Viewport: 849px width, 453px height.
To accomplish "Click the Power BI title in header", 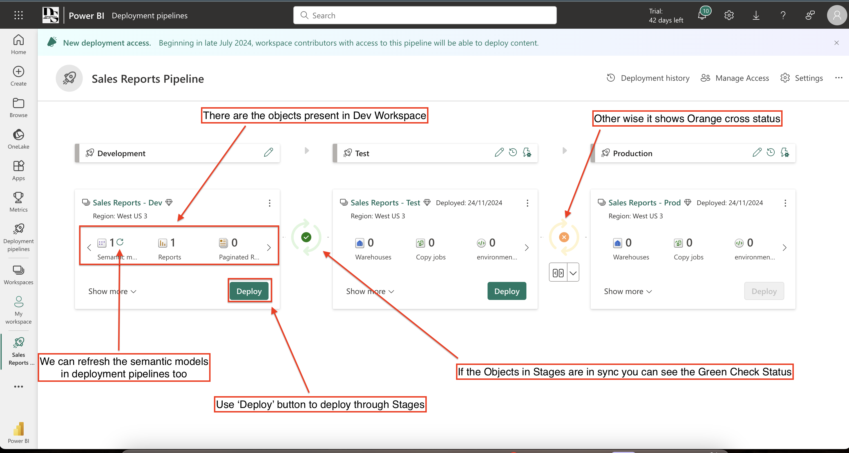I will tap(86, 15).
